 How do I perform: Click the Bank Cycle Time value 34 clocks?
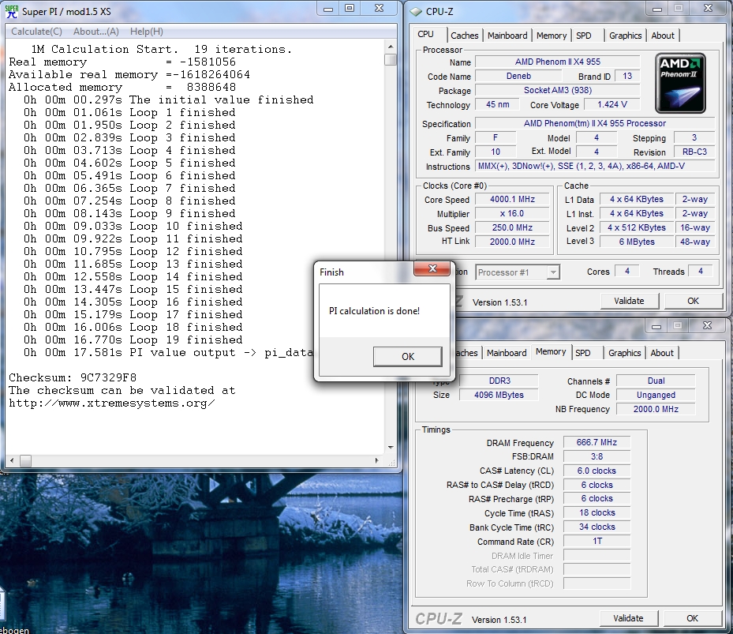[x=596, y=527]
